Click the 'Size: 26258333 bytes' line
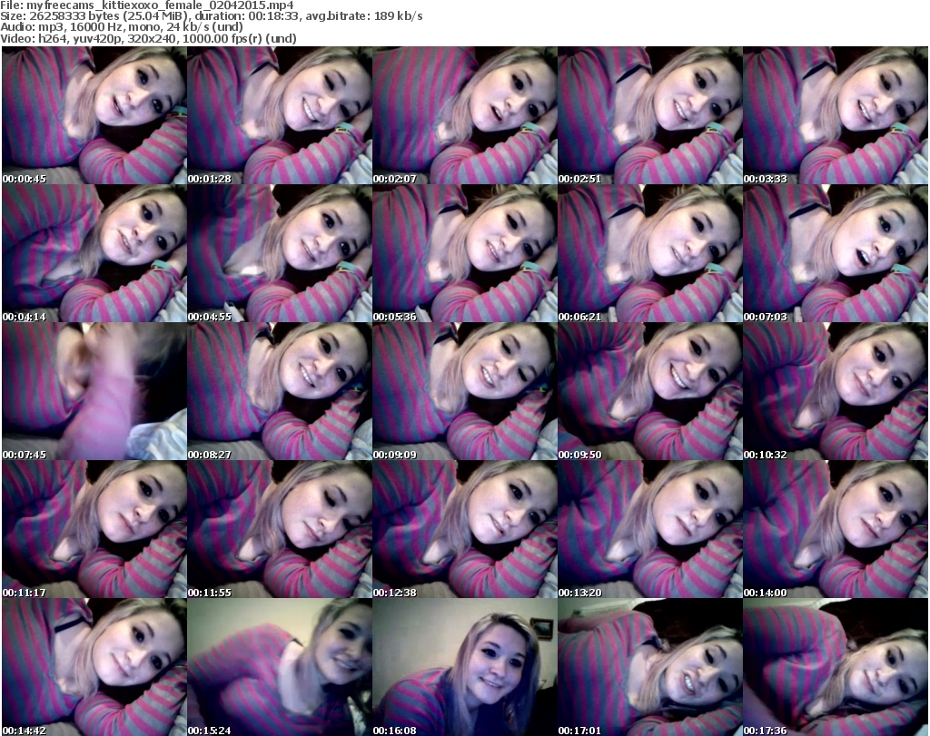This screenshot has width=930, height=736. point(211,16)
